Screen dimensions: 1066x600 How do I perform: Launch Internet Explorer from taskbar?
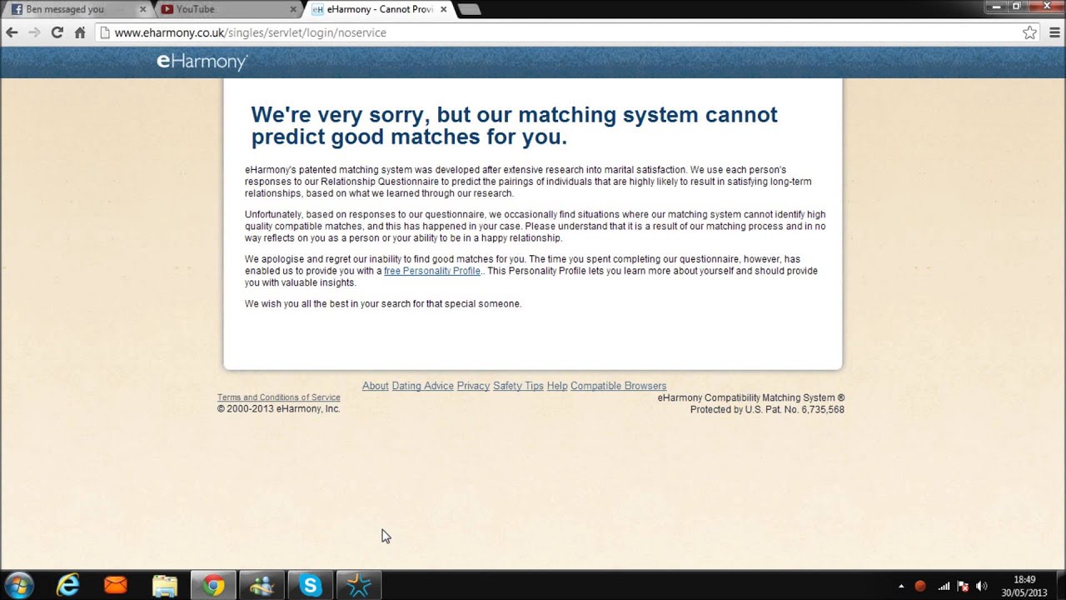pos(67,586)
